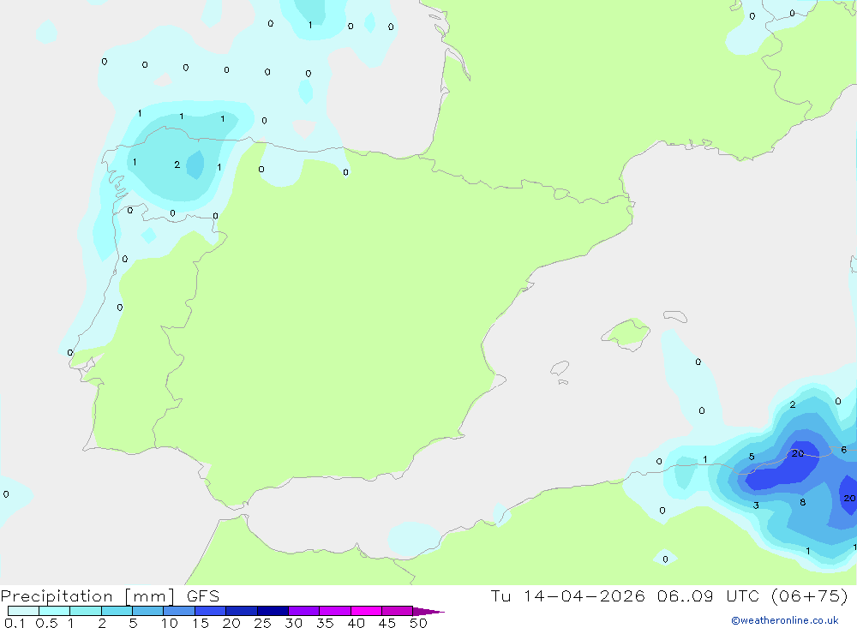This screenshot has width=857, height=628.
Task: Choose the 15–20 mm royal blue swatch
Action: (210, 611)
